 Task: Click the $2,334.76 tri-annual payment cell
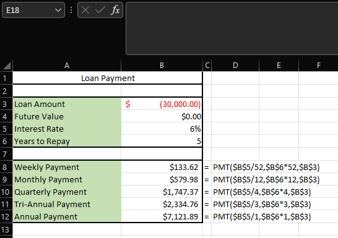click(162, 204)
